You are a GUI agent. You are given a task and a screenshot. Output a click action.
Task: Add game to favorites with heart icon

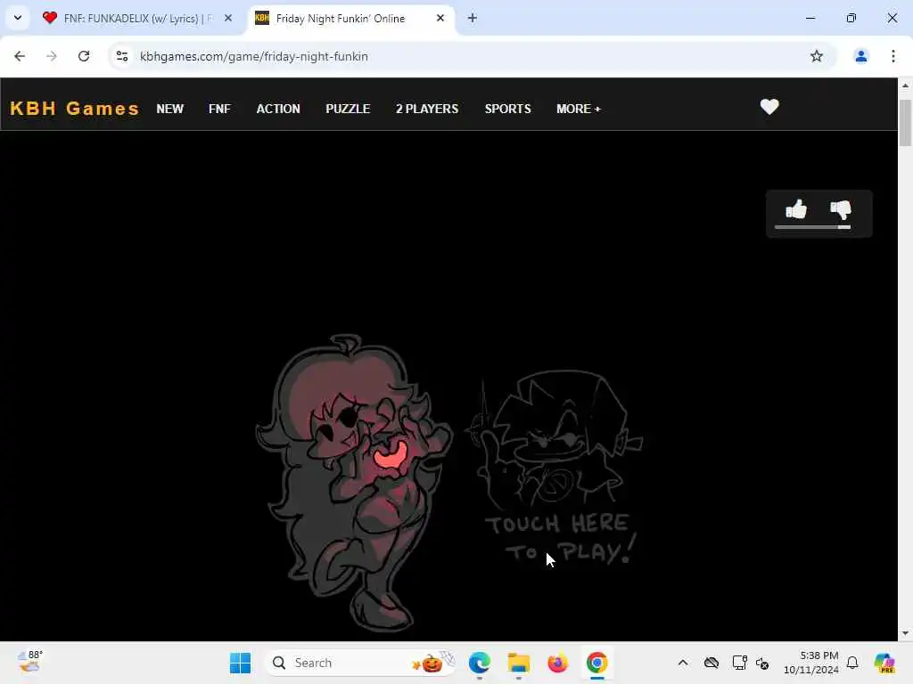click(769, 107)
